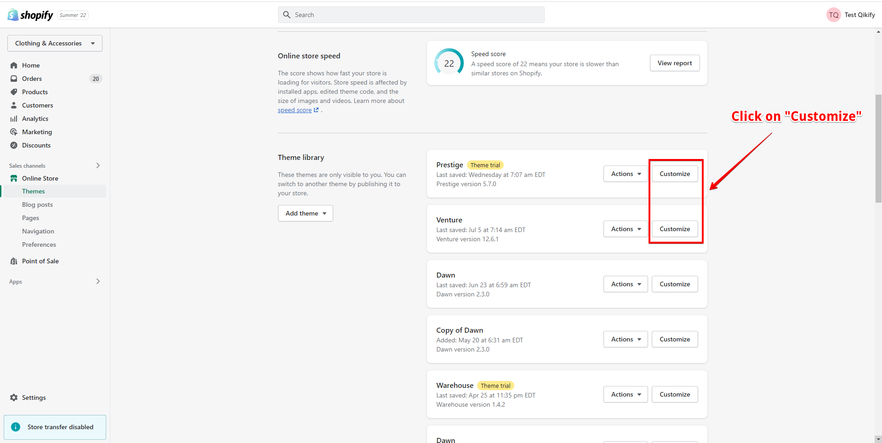Click the Venture version 12.6.1 text

click(467, 239)
